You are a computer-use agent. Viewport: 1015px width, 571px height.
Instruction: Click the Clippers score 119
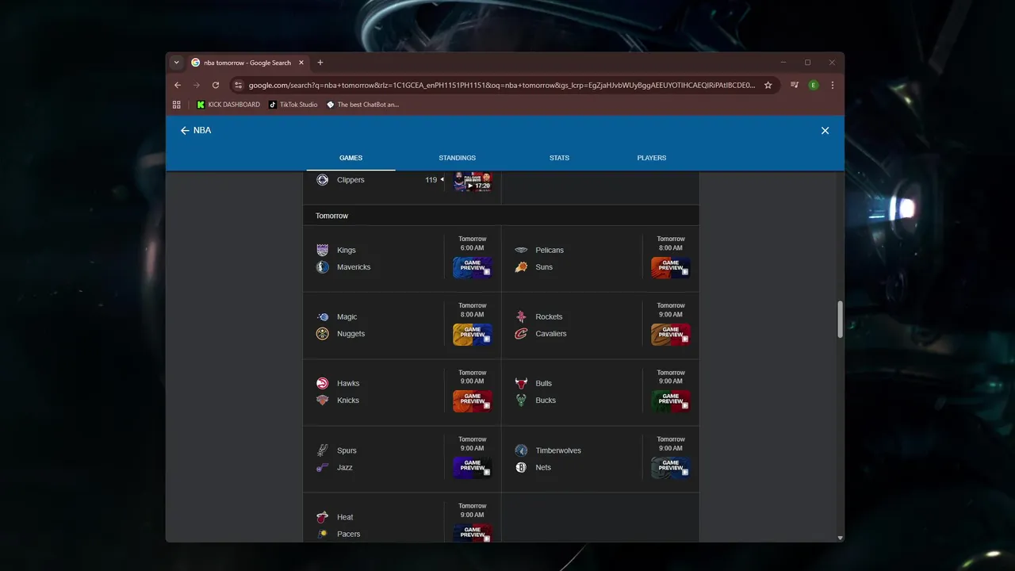431,180
